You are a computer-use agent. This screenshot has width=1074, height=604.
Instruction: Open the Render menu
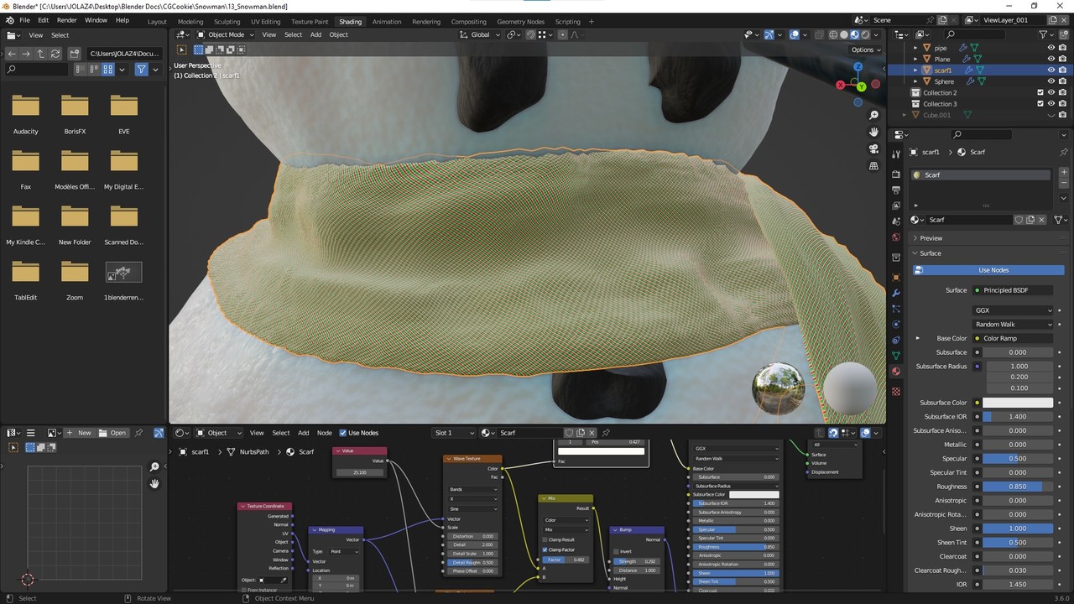coord(66,20)
